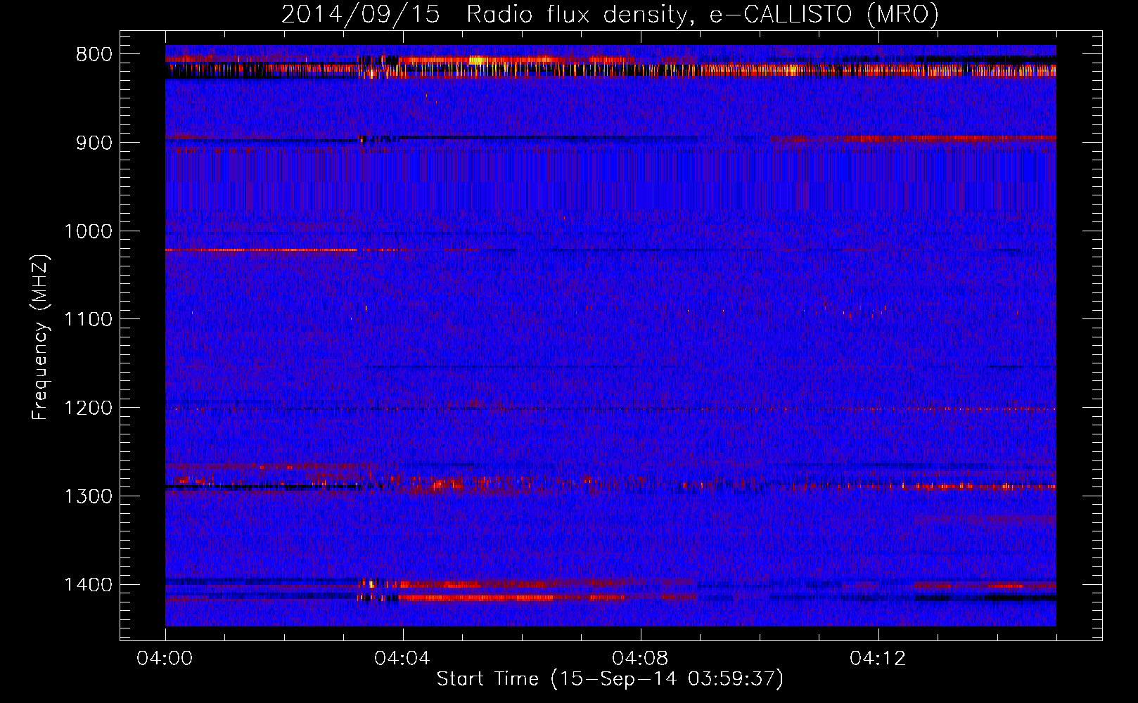The width and height of the screenshot is (1138, 703).
Task: Click the 'Start Time (15-Sep-14 03:59:37)' label
Action: [610, 679]
